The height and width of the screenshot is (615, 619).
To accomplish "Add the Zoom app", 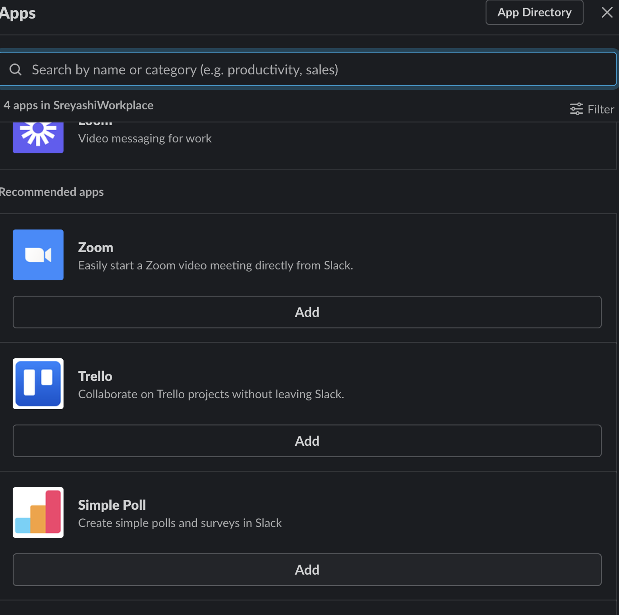I will pos(307,312).
